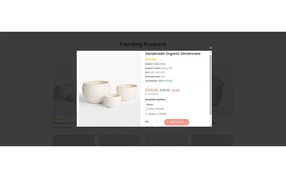Click the 13% OFF discount badge

coord(176,90)
